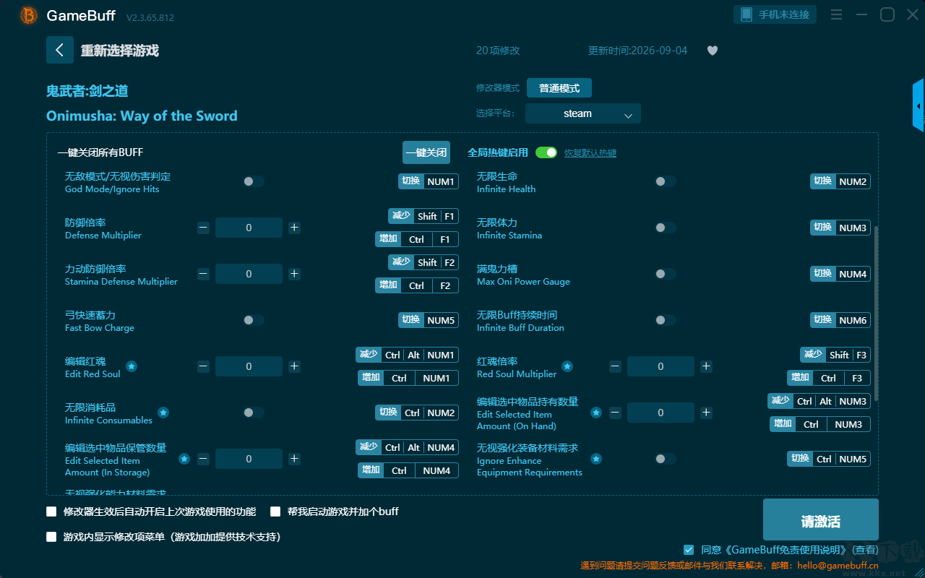Image resolution: width=925 pixels, height=578 pixels.
Task: Toggle God Mode/Ignore Hits switch
Action: pyautogui.click(x=254, y=181)
